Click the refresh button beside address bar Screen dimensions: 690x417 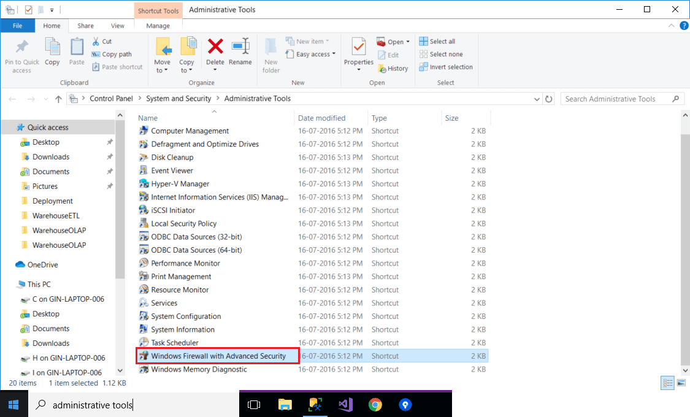[x=549, y=99]
